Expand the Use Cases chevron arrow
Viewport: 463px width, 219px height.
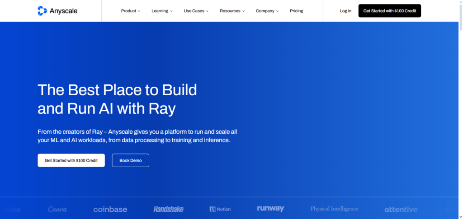pyautogui.click(x=207, y=11)
